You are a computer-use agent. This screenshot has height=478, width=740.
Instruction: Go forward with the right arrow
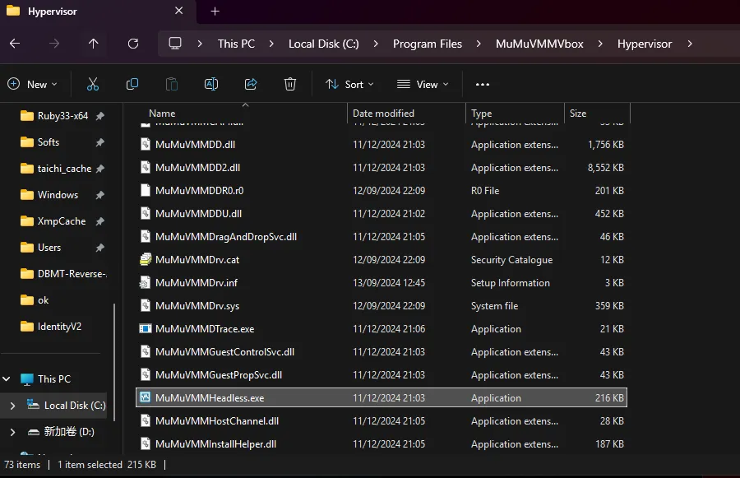(x=54, y=44)
